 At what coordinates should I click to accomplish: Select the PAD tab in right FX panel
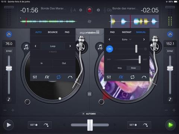112,32
